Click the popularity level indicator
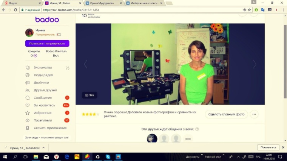This screenshot has height=161, width=287. [59, 35]
